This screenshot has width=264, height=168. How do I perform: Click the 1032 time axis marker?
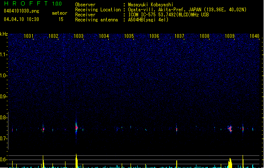(53, 36)
